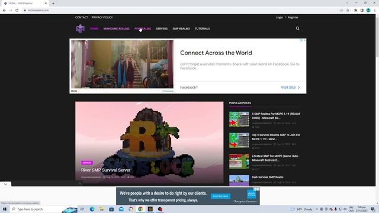Open the MINIGAME REALMS menu item
379x213 pixels.
pos(116,28)
